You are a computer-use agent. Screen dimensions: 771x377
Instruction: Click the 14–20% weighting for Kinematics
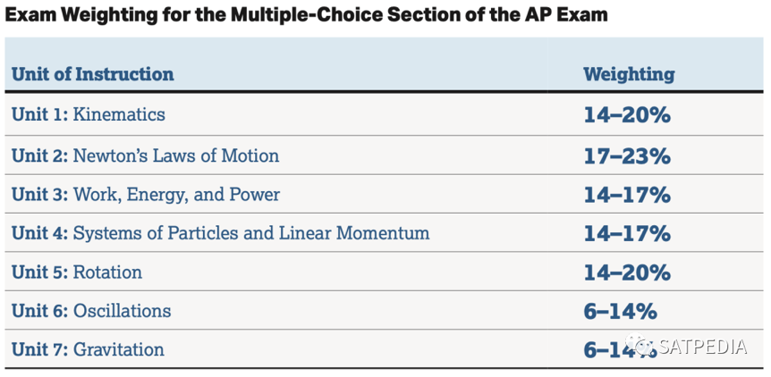[627, 115]
